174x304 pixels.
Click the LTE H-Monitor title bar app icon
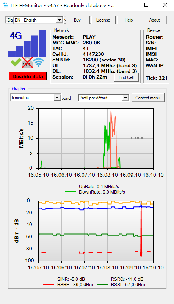5,5
